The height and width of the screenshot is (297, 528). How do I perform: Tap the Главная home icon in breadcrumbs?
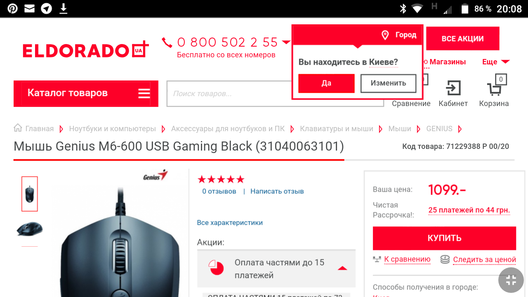[x=18, y=128]
